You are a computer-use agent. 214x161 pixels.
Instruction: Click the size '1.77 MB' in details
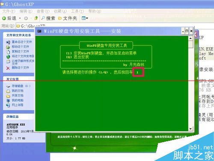tap(20, 138)
